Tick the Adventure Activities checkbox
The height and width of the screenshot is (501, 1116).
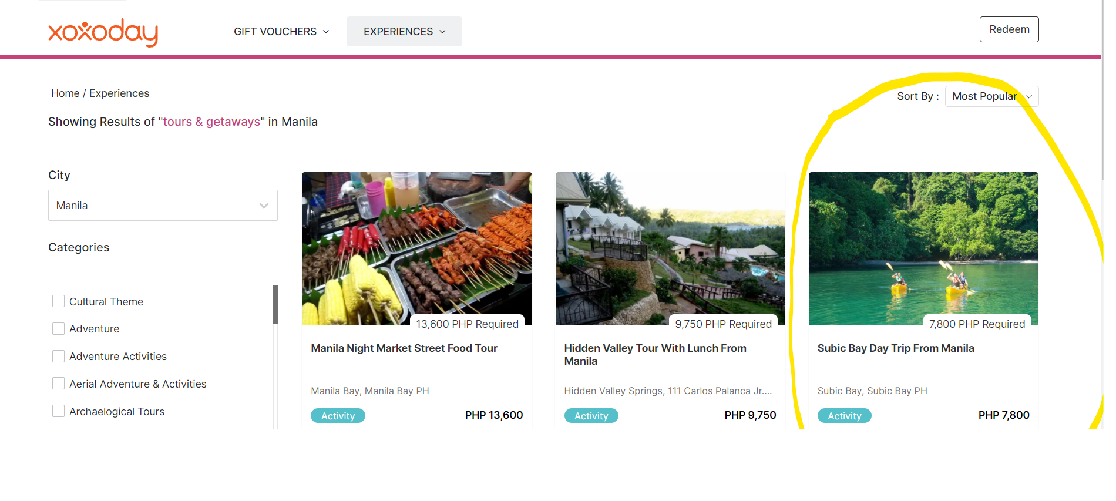pyautogui.click(x=58, y=357)
